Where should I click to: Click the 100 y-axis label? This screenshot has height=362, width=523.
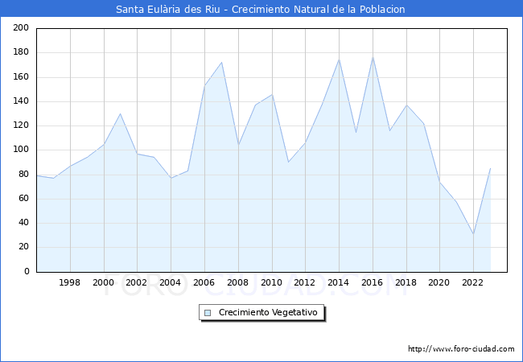pos(22,150)
